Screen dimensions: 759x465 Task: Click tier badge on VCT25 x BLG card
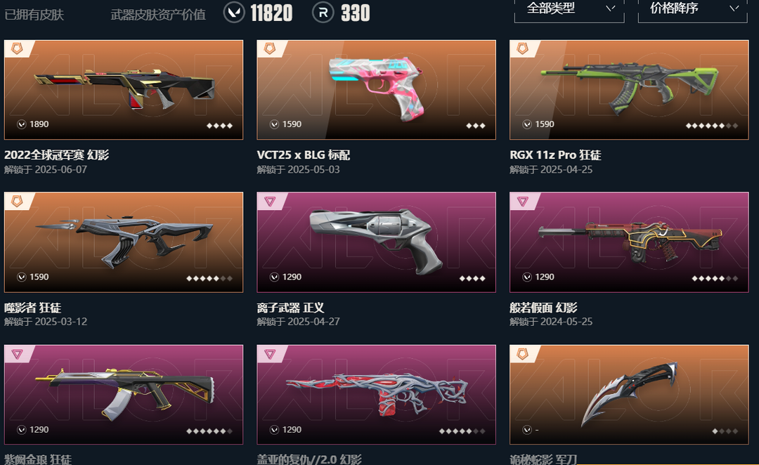pos(270,48)
